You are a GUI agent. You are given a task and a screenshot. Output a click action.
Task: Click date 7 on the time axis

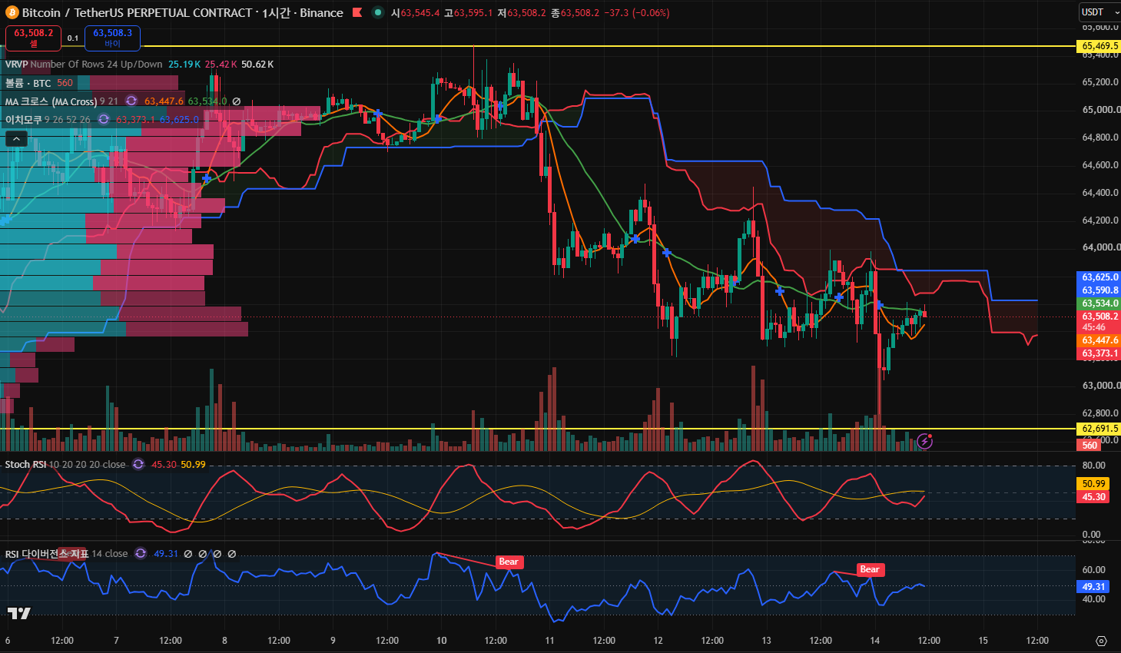(x=116, y=641)
